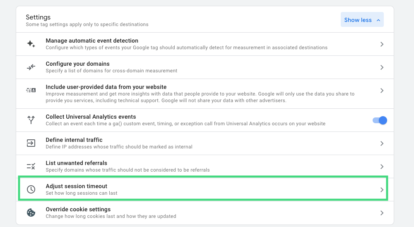The width and height of the screenshot is (414, 227).
Task: Open Adjust session timeout chevron arrow
Action: click(x=382, y=190)
